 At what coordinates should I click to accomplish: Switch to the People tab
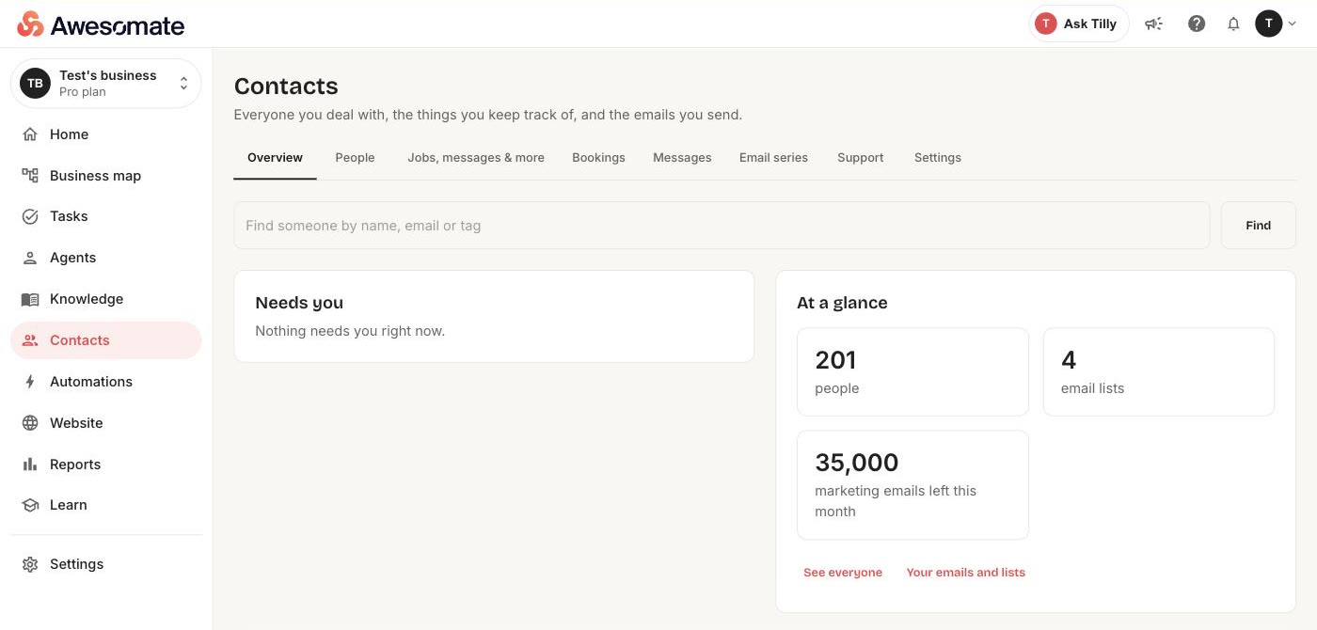(355, 158)
